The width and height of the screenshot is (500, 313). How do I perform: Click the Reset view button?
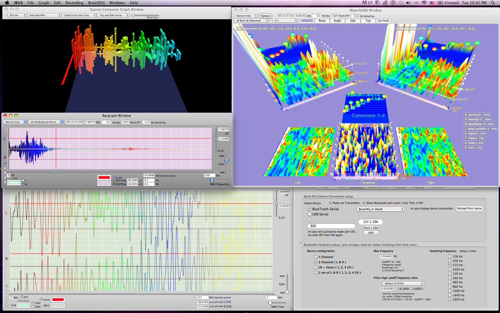click(322, 21)
